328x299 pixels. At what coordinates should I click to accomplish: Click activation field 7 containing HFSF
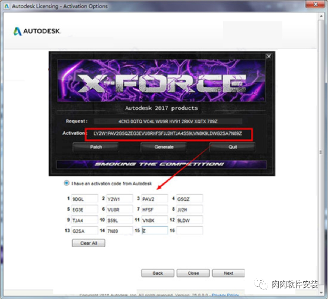pos(154,209)
